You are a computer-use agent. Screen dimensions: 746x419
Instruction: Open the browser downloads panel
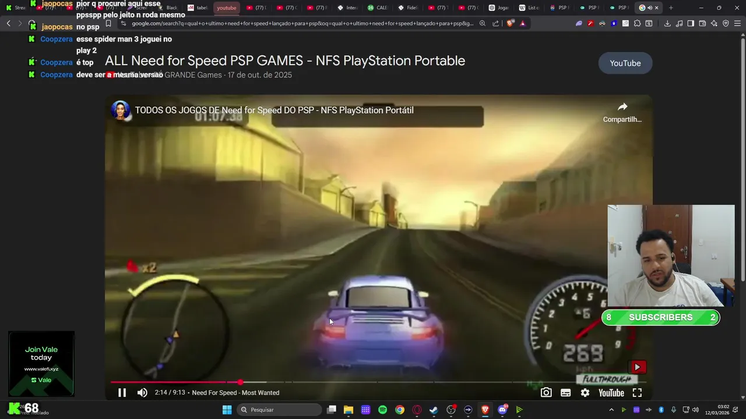tap(667, 23)
